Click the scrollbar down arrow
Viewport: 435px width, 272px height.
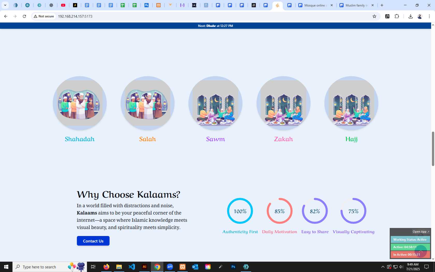pyautogui.click(x=433, y=259)
